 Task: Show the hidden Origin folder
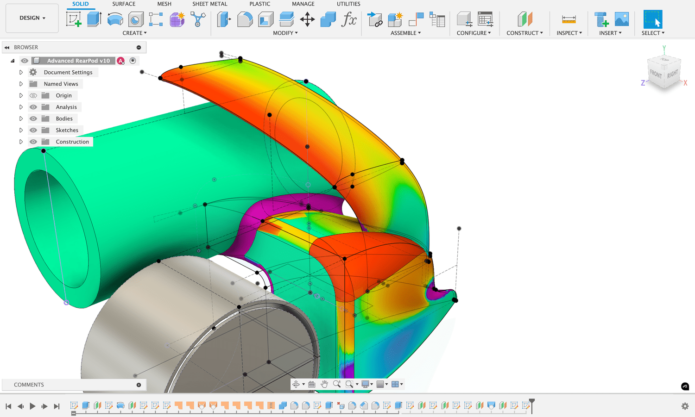[x=33, y=95]
